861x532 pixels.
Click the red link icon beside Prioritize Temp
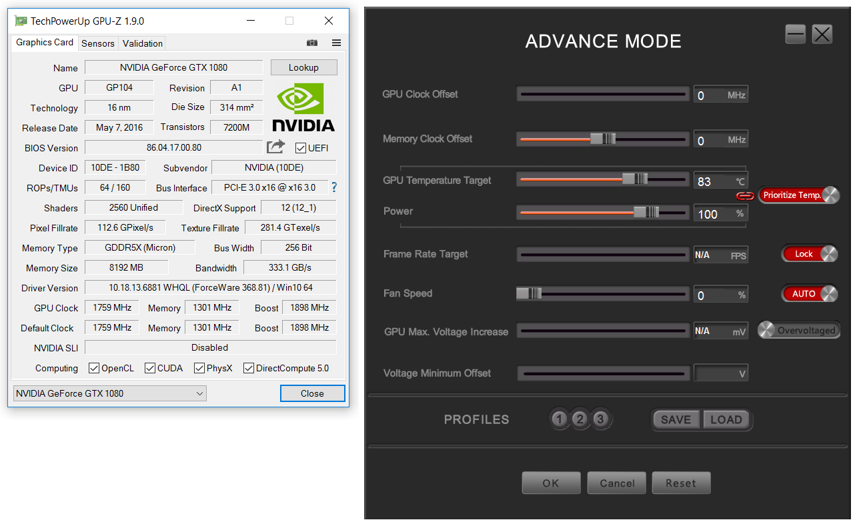[745, 195]
